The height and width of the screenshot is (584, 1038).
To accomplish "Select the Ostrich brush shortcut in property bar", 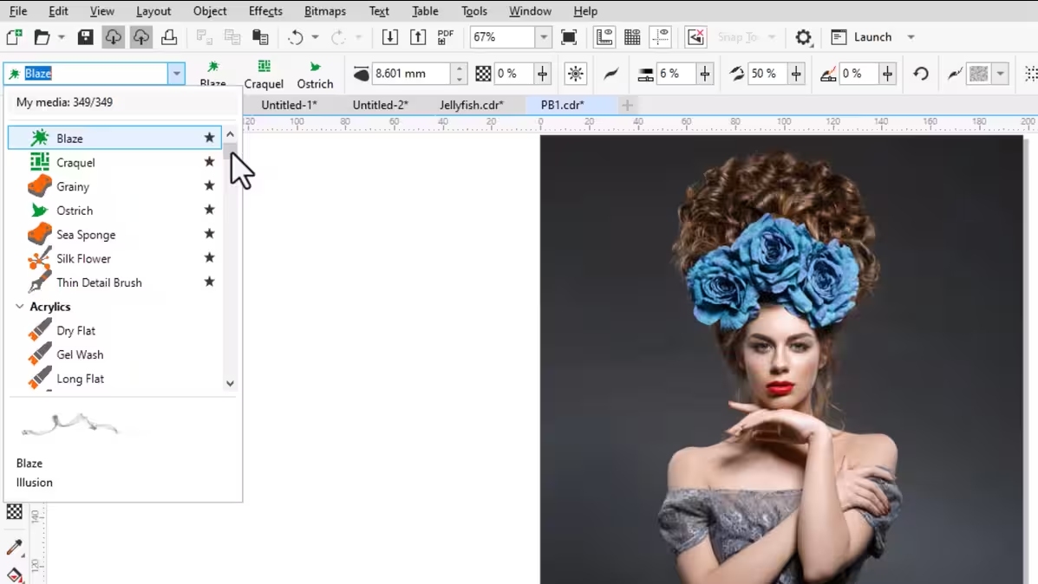I will [x=315, y=75].
